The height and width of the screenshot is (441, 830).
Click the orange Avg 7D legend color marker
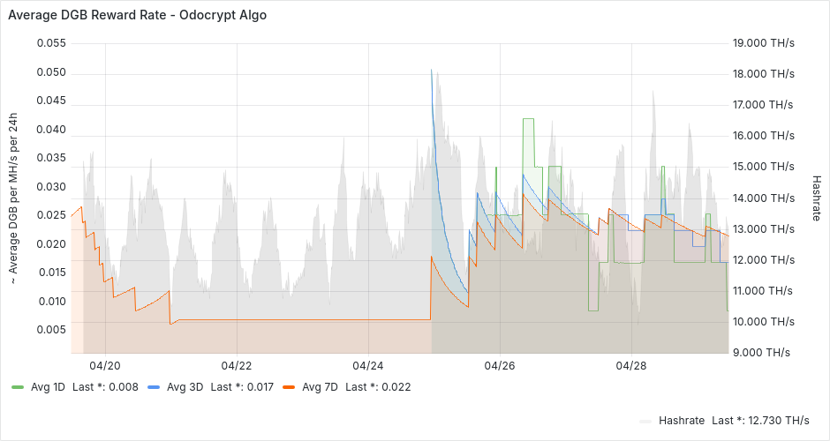coord(289,386)
